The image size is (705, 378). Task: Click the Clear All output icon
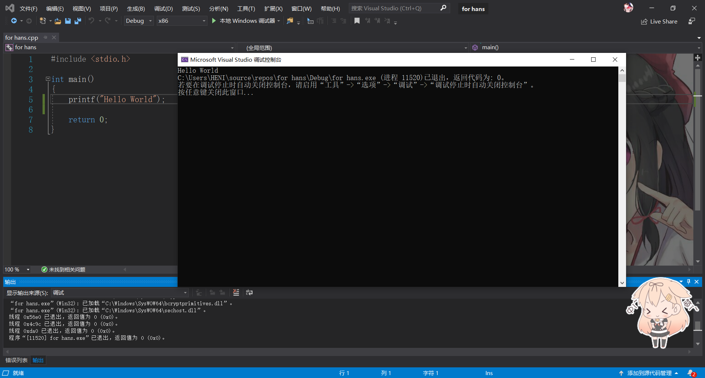coord(236,292)
